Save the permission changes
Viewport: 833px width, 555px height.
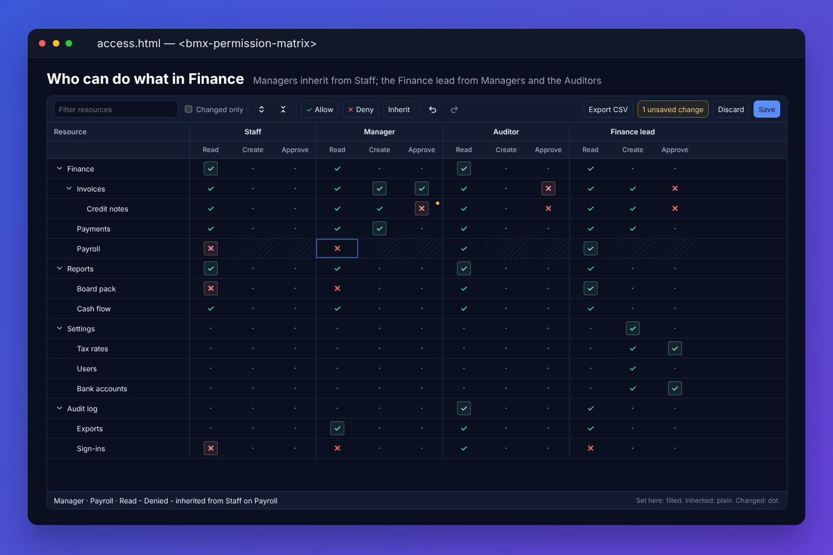[767, 109]
